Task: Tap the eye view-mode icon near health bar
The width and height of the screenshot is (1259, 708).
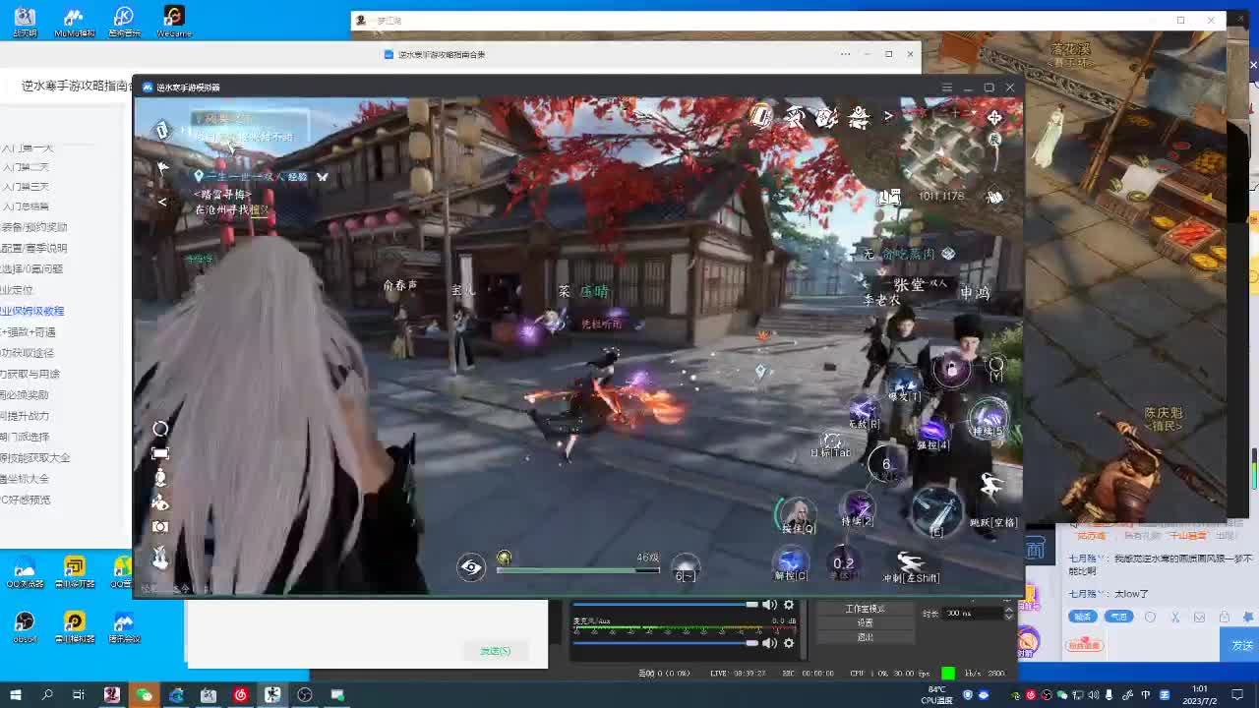Action: point(471,566)
